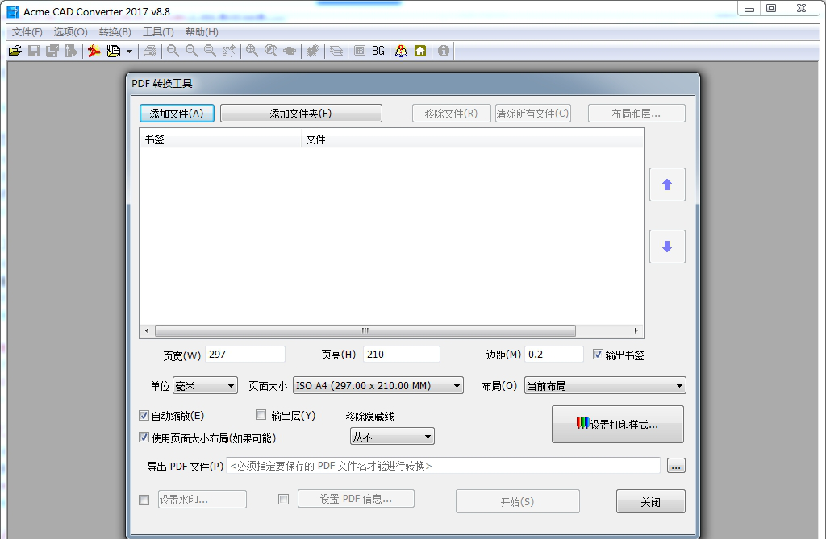Click the 书签 column header
Image resolution: width=826 pixels, height=560 pixels.
pyautogui.click(x=220, y=139)
